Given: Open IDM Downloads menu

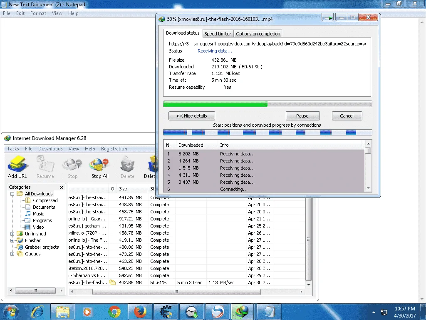Looking at the screenshot, I should pyautogui.click(x=50, y=149).
